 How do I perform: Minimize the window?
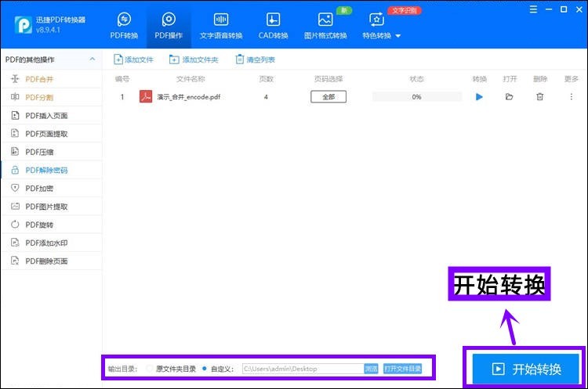coord(549,9)
